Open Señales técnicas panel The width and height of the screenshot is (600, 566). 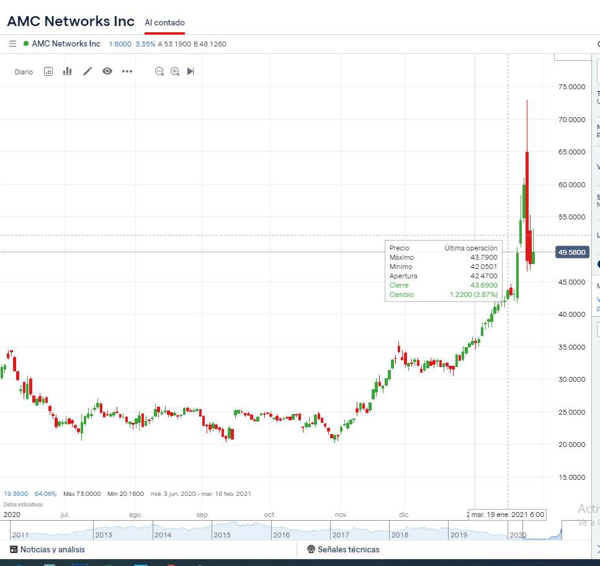click(x=343, y=549)
